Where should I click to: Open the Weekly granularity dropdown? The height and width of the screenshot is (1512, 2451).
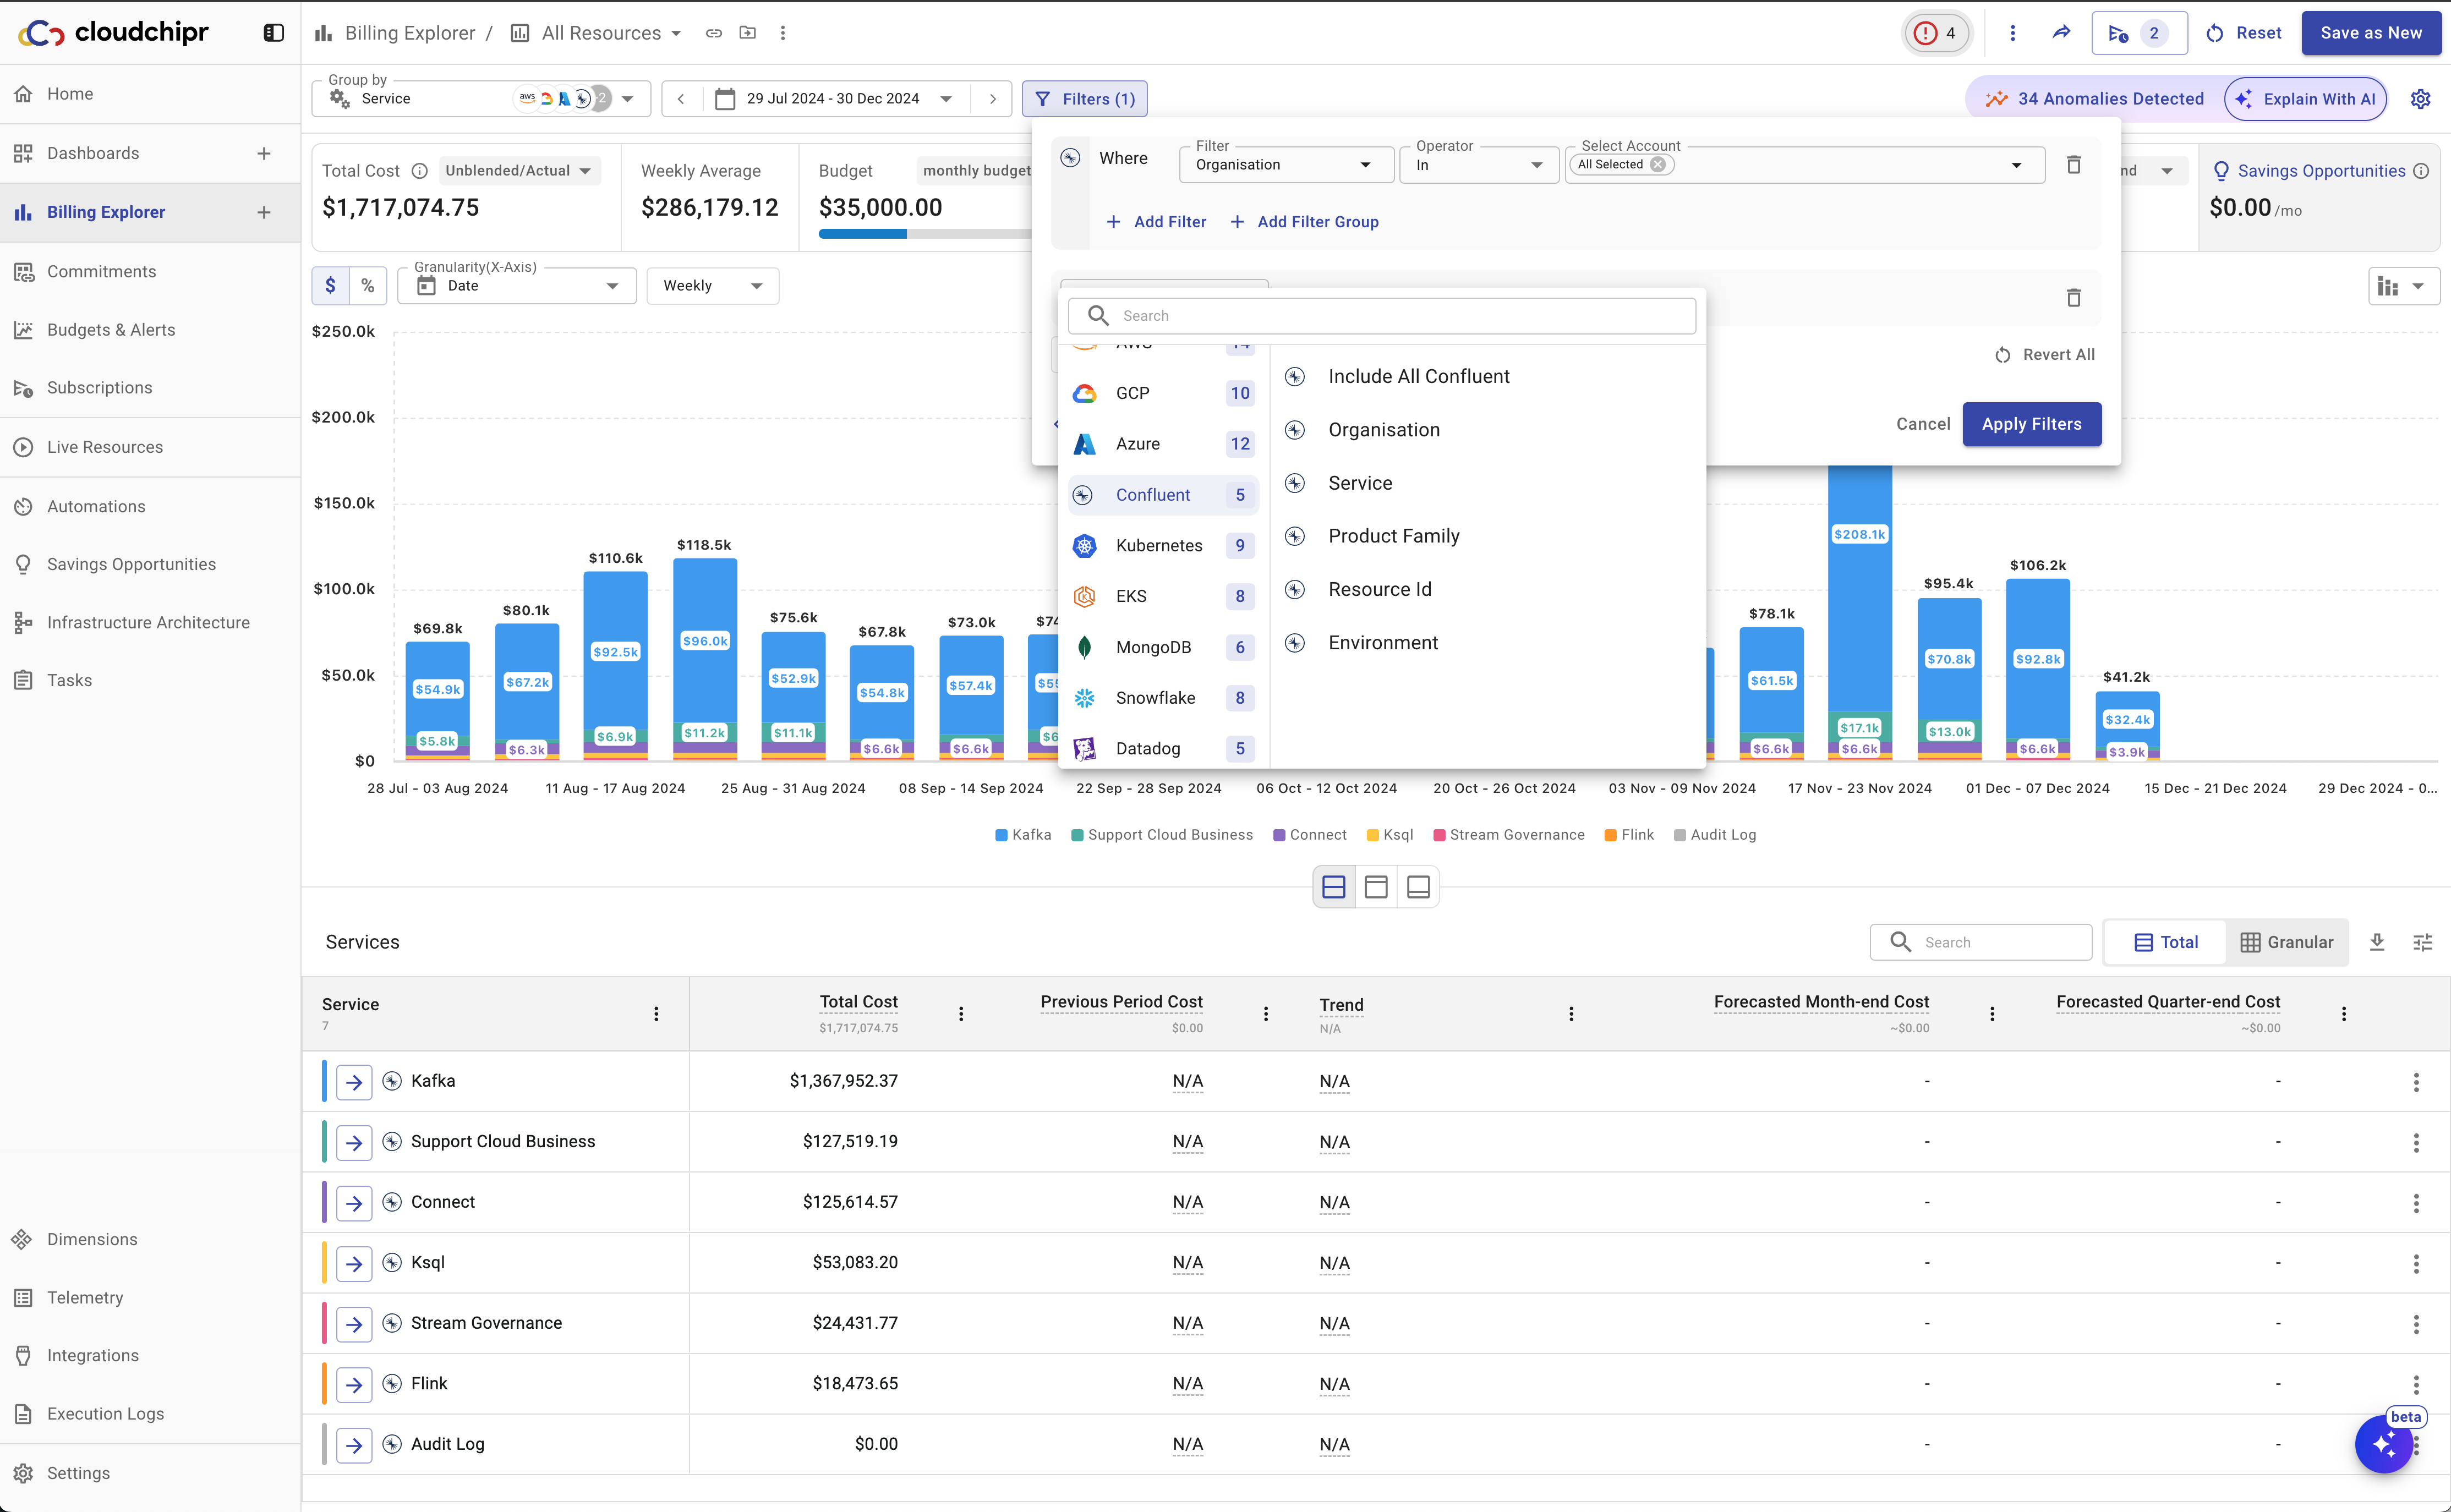click(x=712, y=286)
